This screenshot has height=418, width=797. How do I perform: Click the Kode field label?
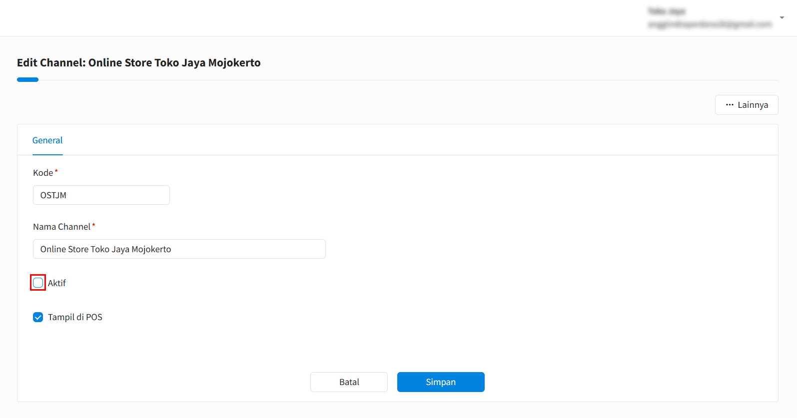tap(43, 173)
